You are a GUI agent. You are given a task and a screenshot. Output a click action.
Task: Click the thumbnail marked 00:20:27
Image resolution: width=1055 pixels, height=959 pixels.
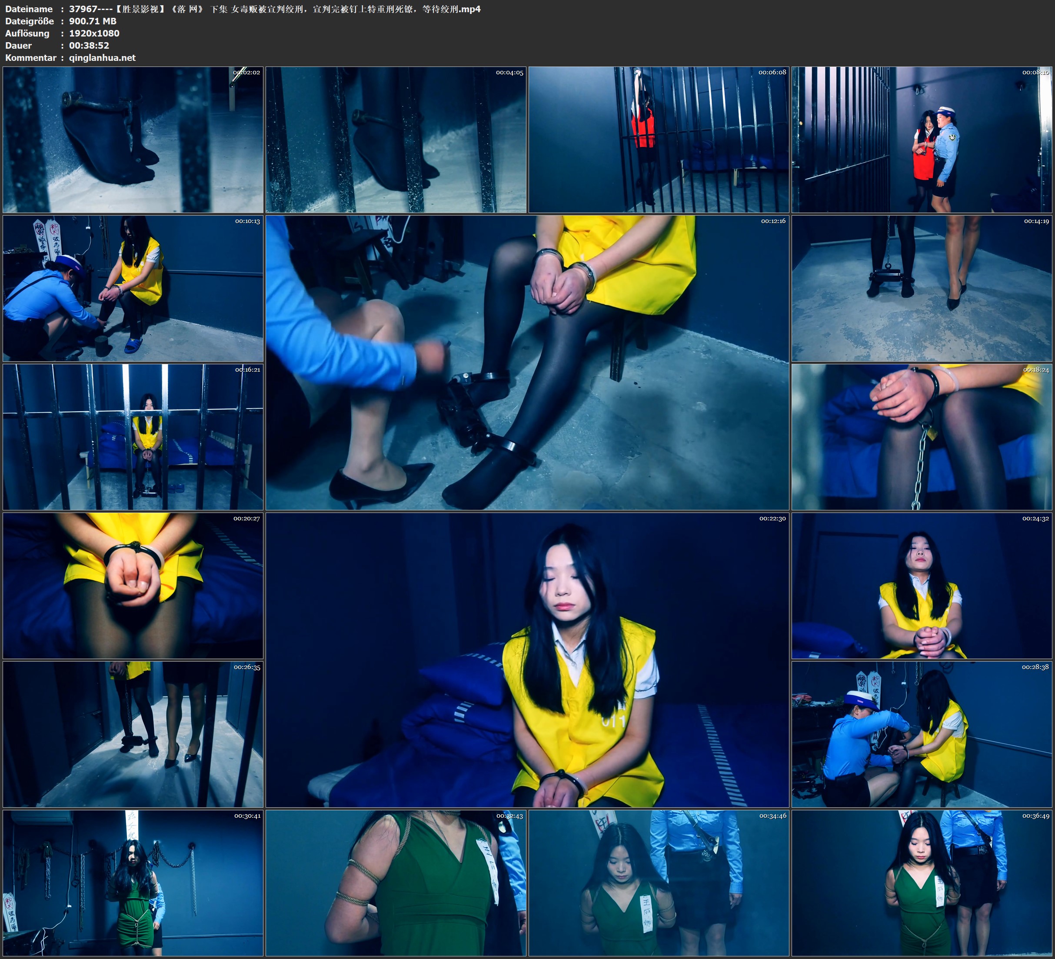(x=133, y=586)
